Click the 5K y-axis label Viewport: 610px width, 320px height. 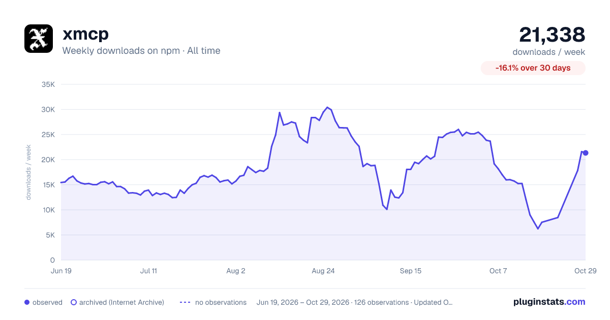coord(50,235)
